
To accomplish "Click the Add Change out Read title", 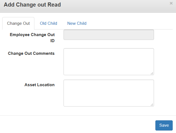I will (x=32, y=5).
